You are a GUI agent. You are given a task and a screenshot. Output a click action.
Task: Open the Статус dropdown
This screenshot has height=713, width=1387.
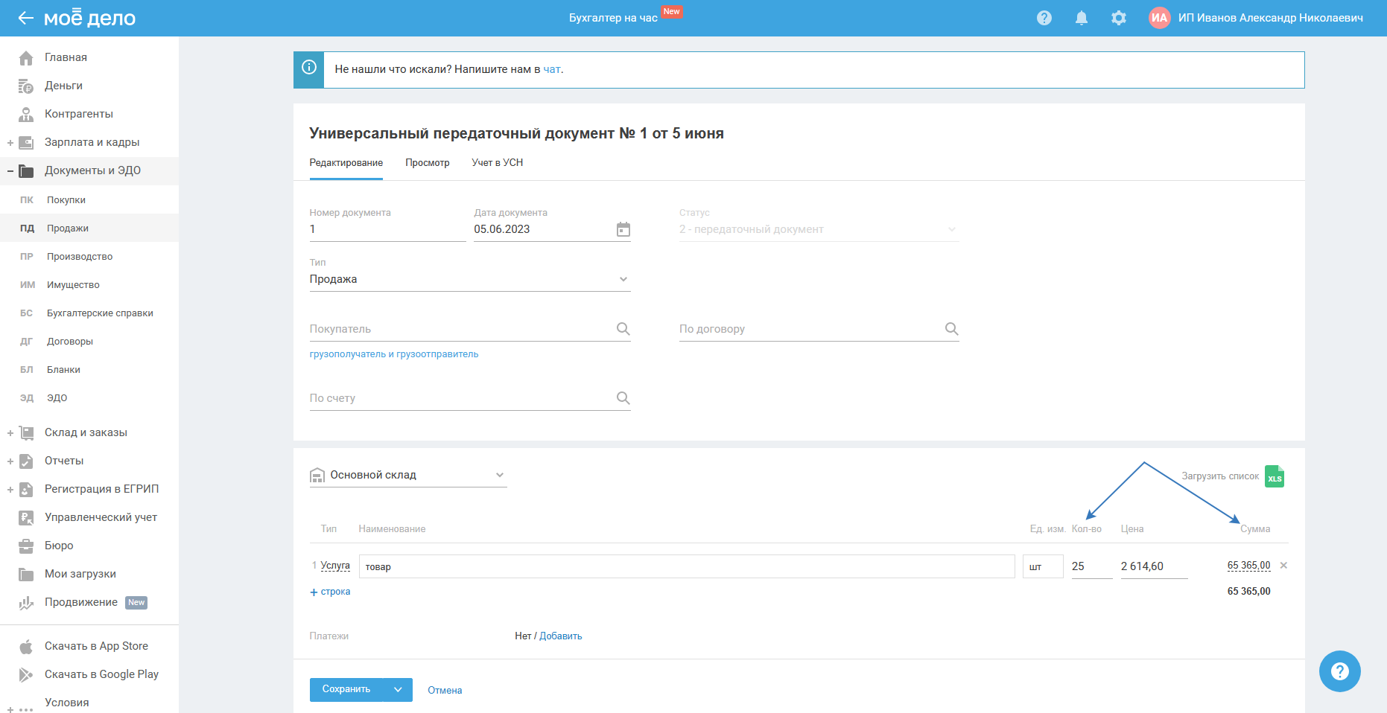click(x=819, y=229)
